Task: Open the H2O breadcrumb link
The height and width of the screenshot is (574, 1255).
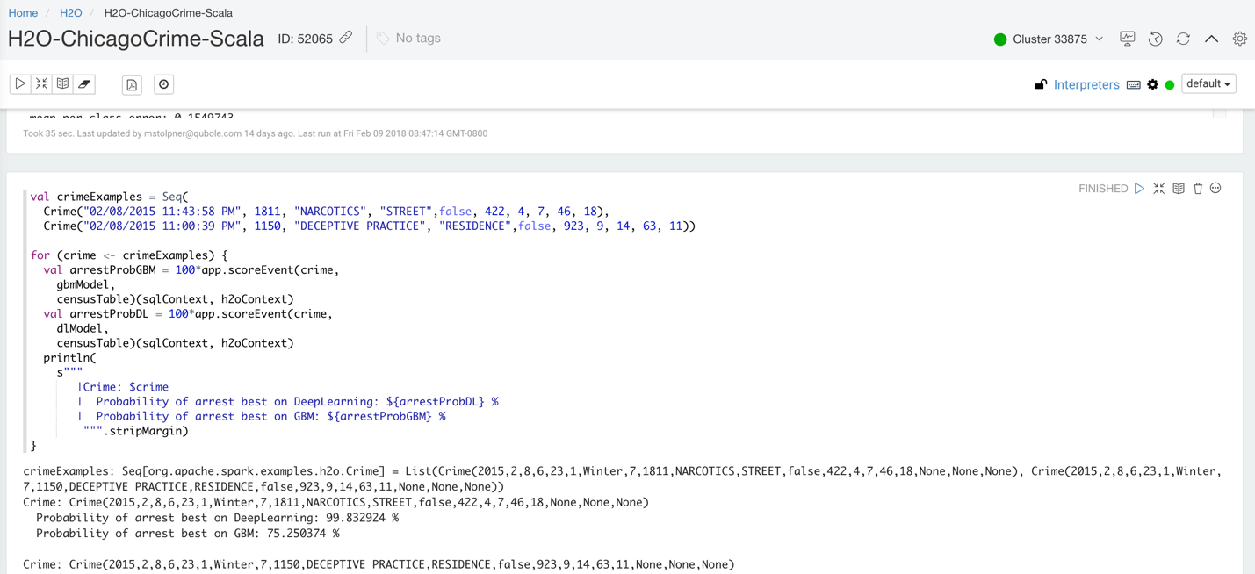Action: (70, 12)
